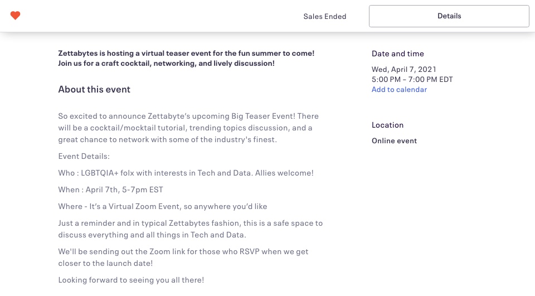Click the About this event heading
Image resolution: width=535 pixels, height=296 pixels.
(x=94, y=89)
